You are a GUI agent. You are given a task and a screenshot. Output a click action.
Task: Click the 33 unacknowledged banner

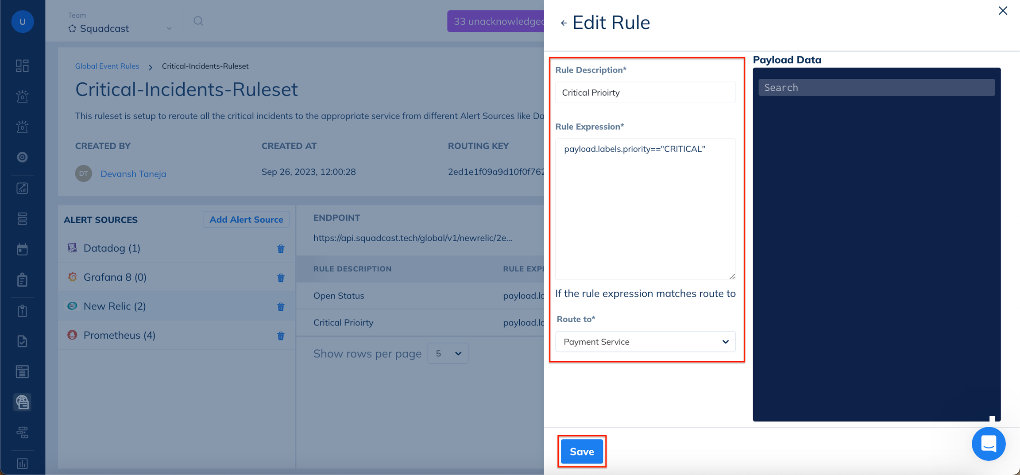click(x=495, y=21)
